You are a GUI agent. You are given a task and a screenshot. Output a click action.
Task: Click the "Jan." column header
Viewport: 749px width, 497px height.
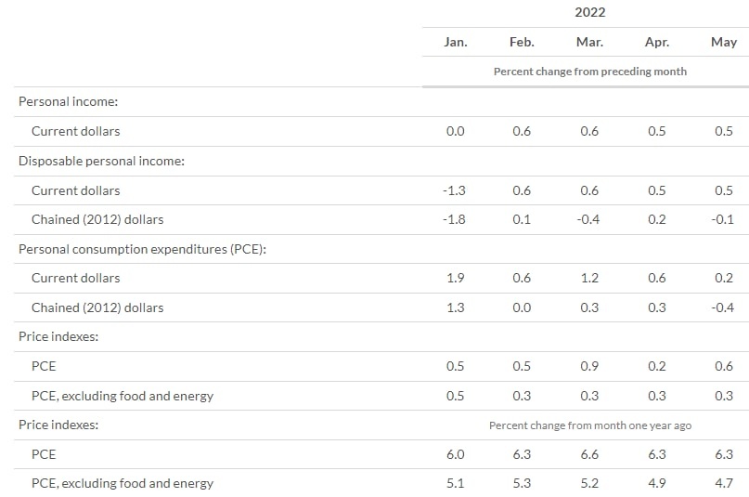pyautogui.click(x=455, y=42)
